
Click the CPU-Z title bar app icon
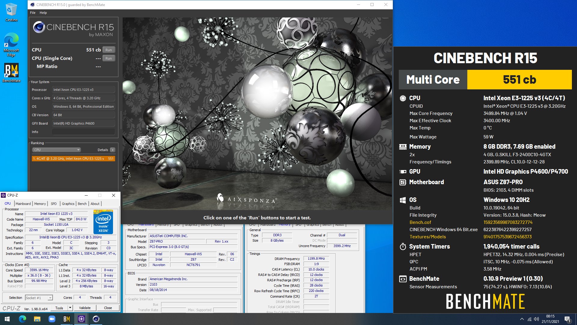[4, 195]
